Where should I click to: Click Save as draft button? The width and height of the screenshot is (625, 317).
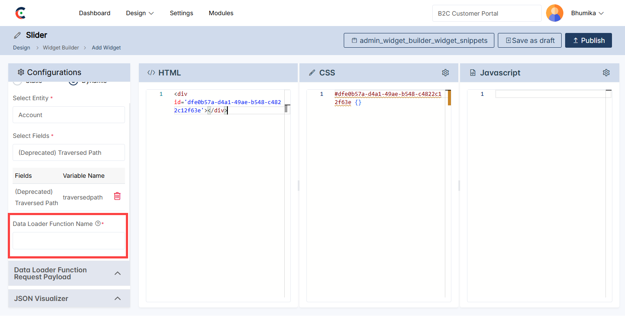530,40
